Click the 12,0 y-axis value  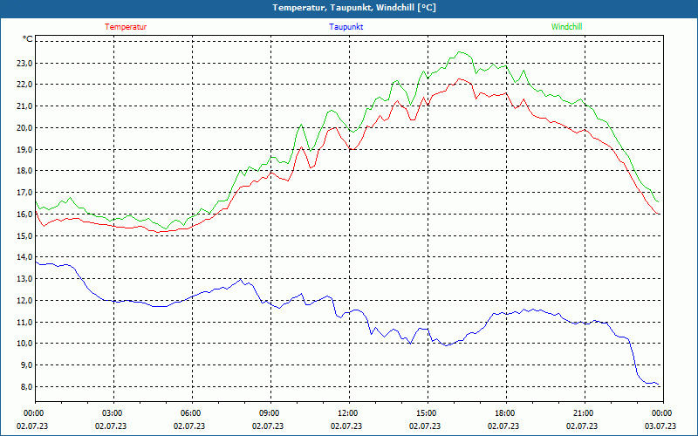coord(24,300)
